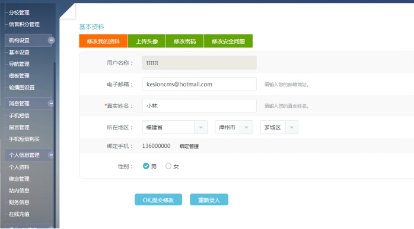Open 模板管理 in the sidebar

[19, 76]
